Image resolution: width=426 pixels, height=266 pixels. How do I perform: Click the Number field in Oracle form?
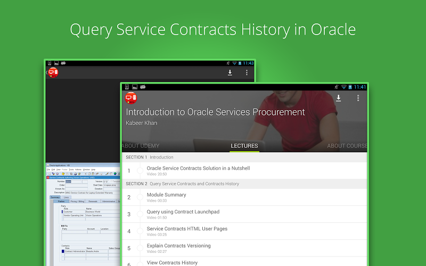tap(73, 181)
